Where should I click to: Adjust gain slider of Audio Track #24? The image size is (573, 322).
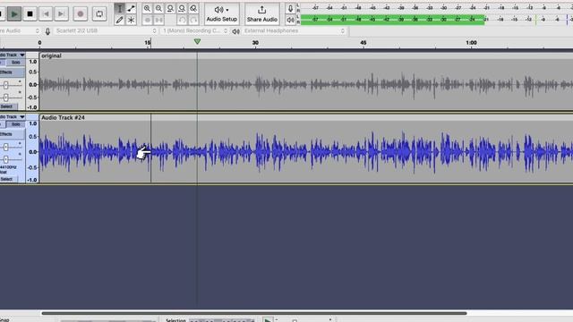[x=6, y=147]
